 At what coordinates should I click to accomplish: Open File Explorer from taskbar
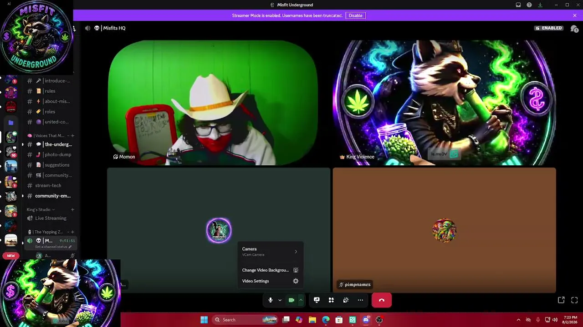(312, 320)
